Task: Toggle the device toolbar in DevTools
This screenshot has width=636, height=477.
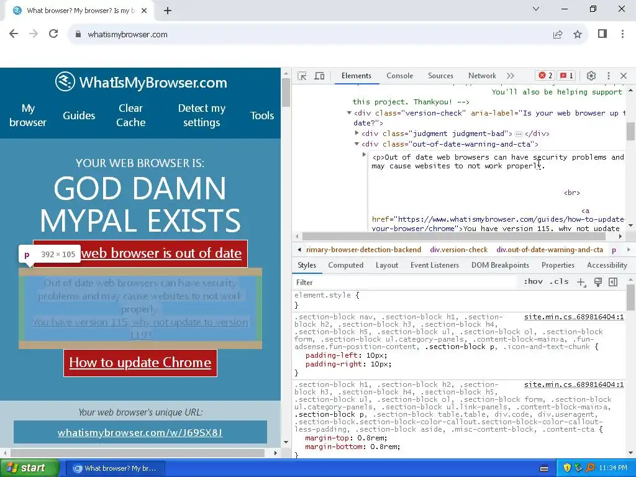Action: [x=320, y=76]
